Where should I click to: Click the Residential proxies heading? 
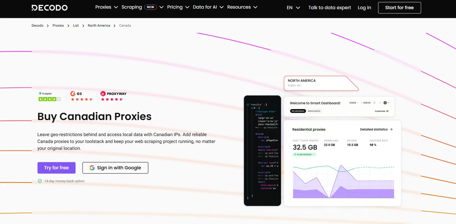309,129
